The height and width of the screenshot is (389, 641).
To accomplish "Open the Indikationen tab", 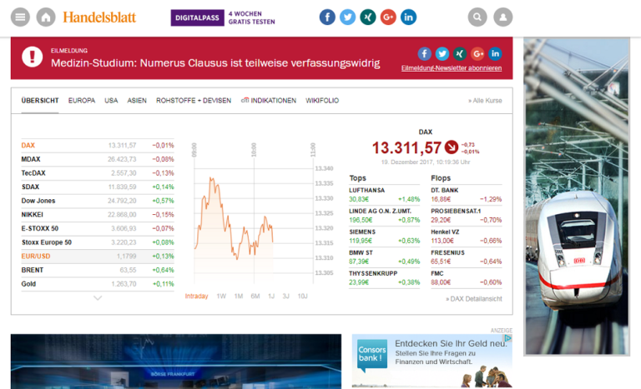I will [x=269, y=101].
